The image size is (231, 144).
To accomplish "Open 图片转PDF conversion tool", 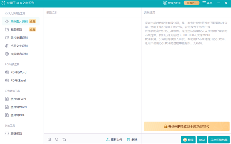I will tap(18, 115).
